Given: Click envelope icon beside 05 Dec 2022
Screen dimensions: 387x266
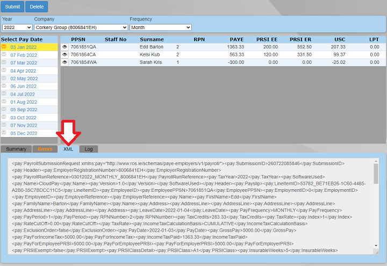Looking at the screenshot, I should pyautogui.click(x=4, y=133).
